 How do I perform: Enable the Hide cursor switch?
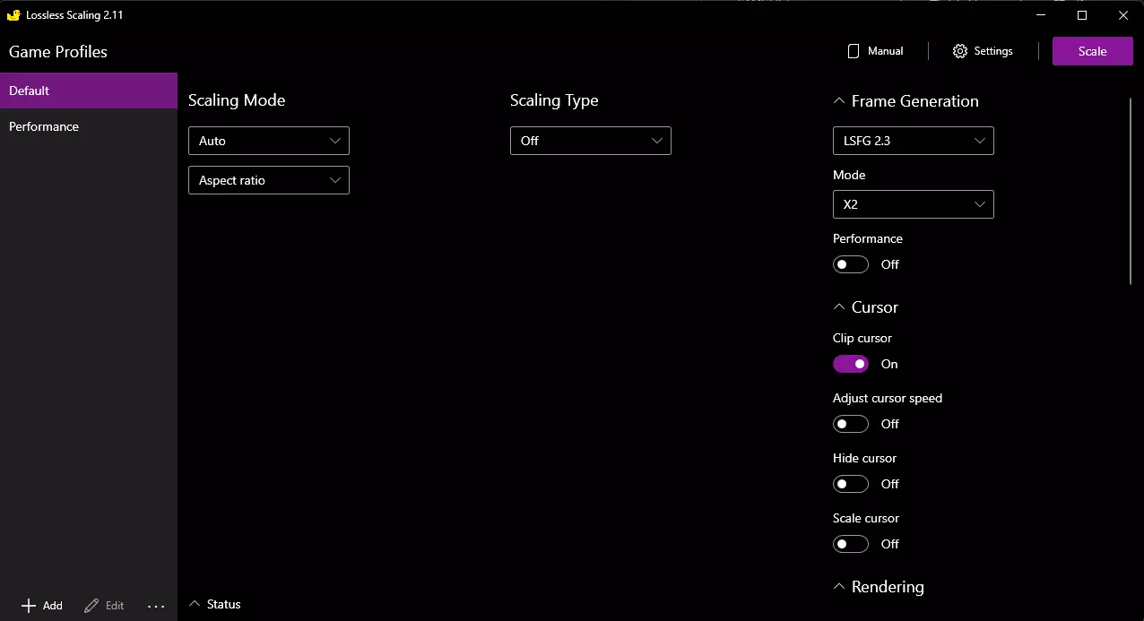(851, 484)
